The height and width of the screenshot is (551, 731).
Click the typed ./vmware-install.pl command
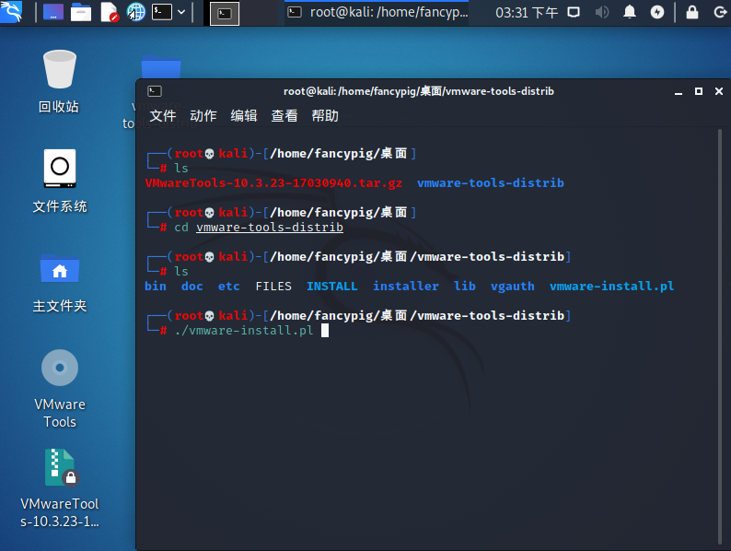click(244, 330)
